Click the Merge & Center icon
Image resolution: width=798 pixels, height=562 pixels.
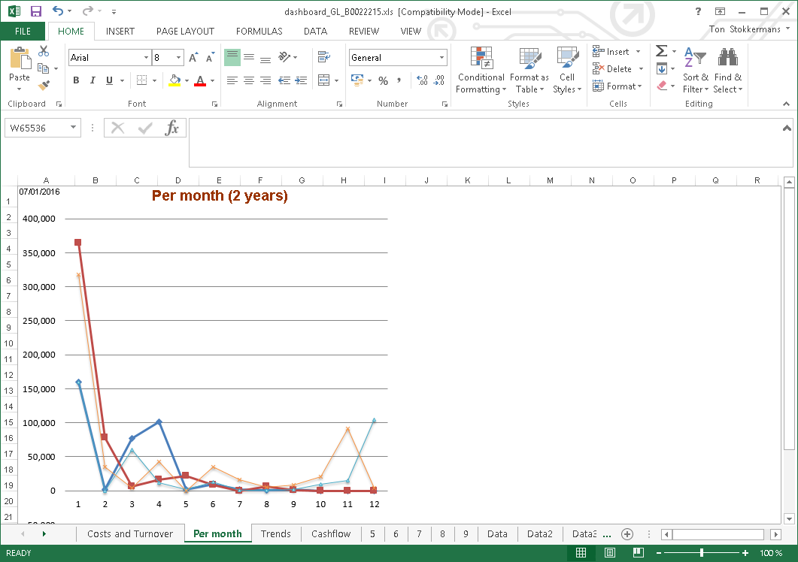click(x=323, y=80)
